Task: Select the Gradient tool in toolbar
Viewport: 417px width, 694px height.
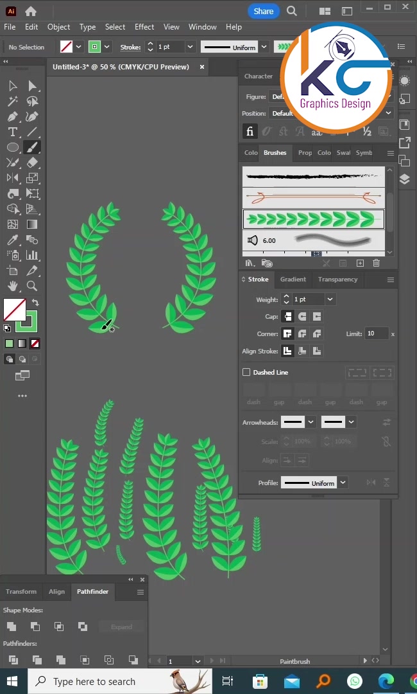Action: (32, 224)
